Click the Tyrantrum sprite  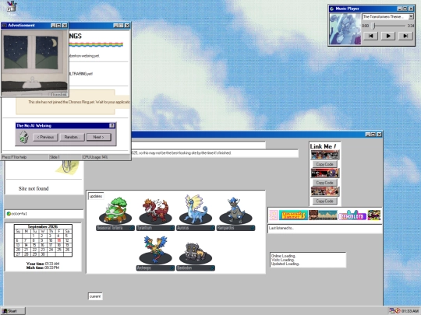point(155,210)
